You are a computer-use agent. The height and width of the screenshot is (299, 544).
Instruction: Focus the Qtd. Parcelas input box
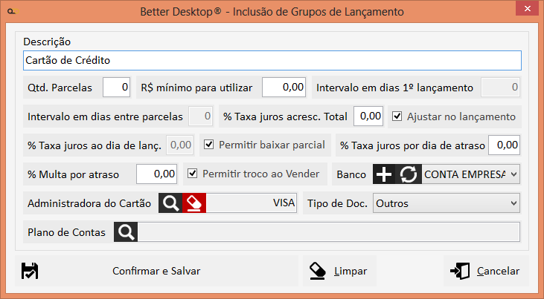[116, 88]
